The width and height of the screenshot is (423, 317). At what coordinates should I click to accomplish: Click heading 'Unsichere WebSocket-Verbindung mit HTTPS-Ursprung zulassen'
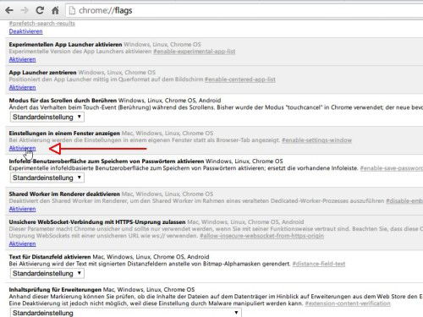click(x=97, y=222)
